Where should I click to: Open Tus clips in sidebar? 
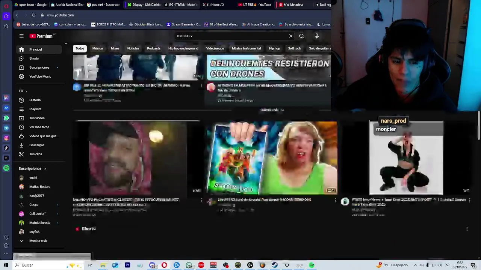[x=39, y=154]
